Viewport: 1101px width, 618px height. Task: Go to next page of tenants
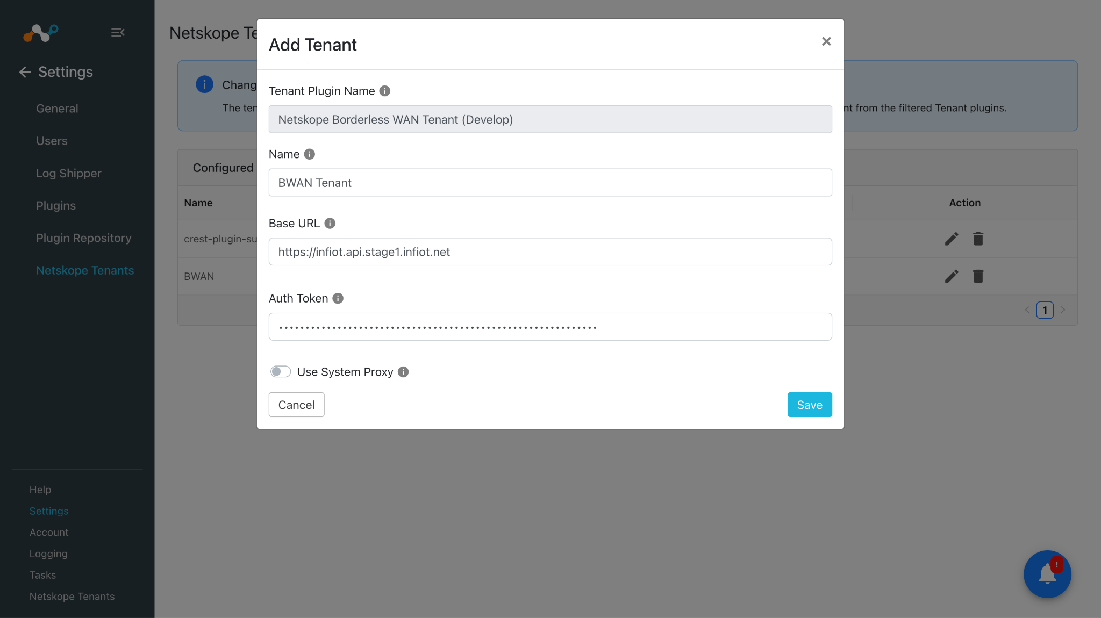(1063, 310)
